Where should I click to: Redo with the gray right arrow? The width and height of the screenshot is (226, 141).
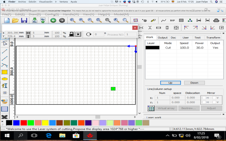(x=62, y=20)
